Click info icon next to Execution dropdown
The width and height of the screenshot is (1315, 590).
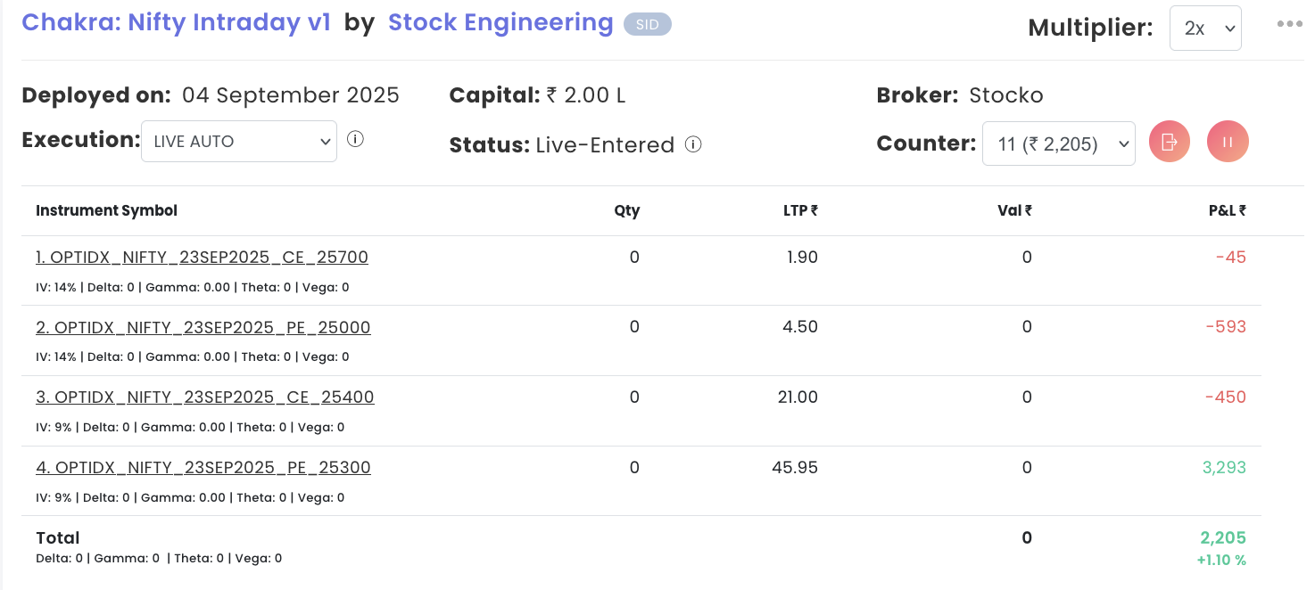pos(355,139)
